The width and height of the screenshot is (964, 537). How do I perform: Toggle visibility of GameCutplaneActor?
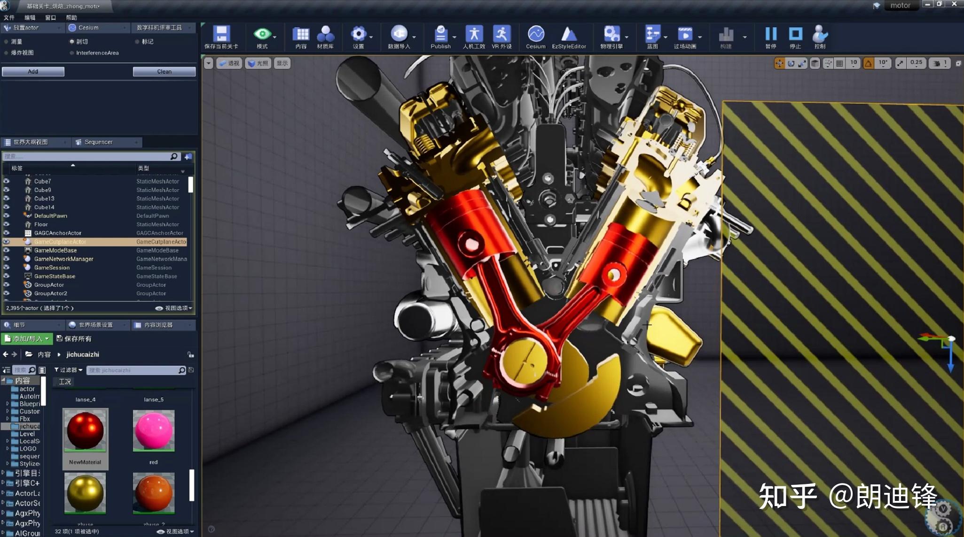[x=7, y=241]
